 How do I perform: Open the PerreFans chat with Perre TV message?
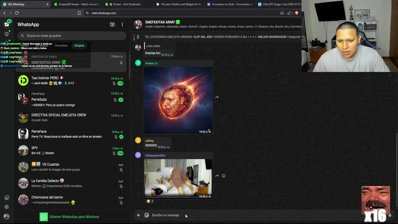[x=72, y=134]
